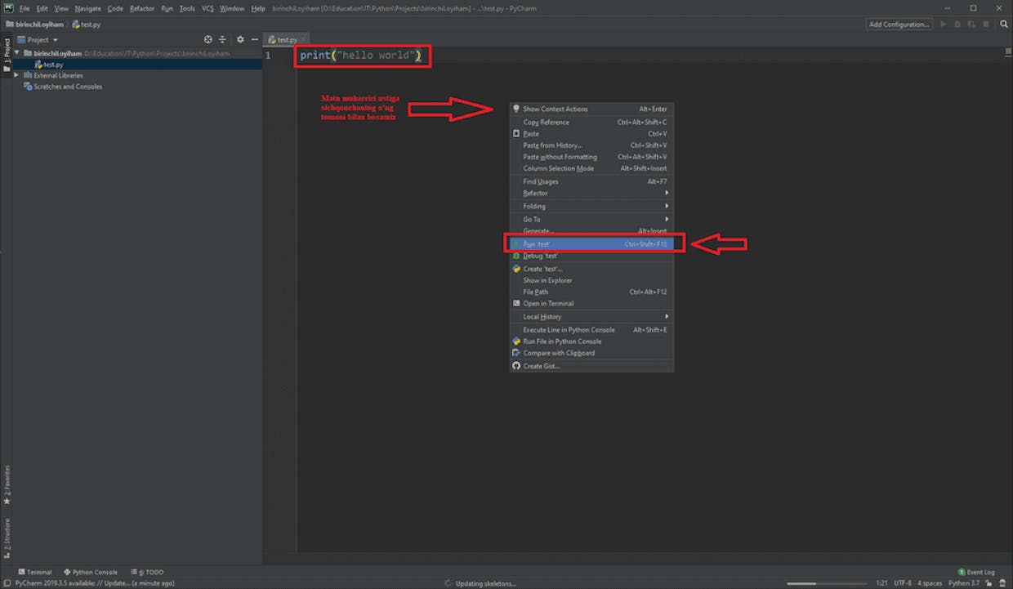The image size is (1013, 589).
Task: Open the Folding submenu in context menu
Action: [x=591, y=206]
